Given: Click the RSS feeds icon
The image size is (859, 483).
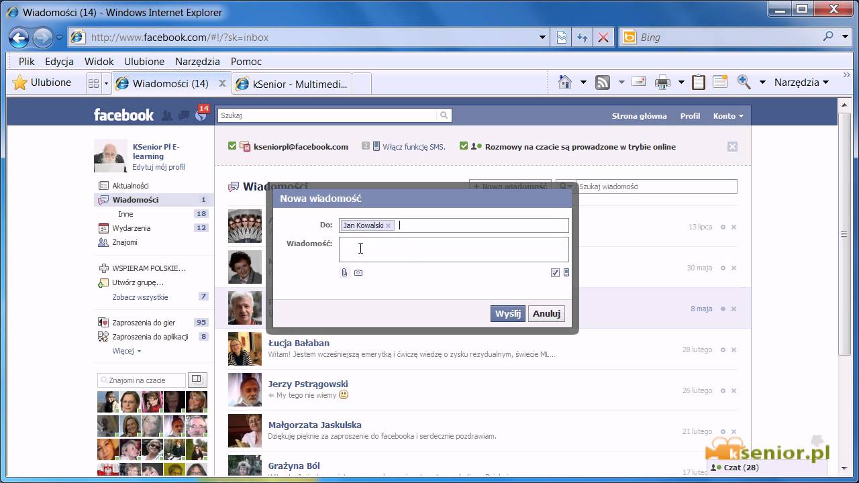Looking at the screenshot, I should click(x=603, y=83).
